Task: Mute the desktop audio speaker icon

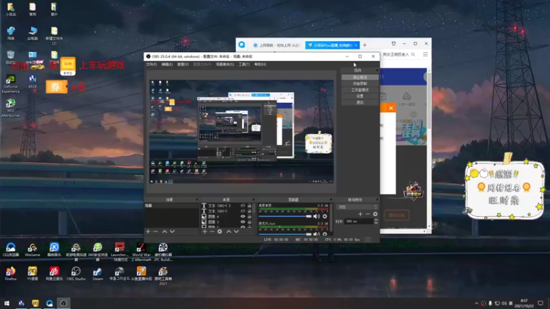Action: click(316, 216)
